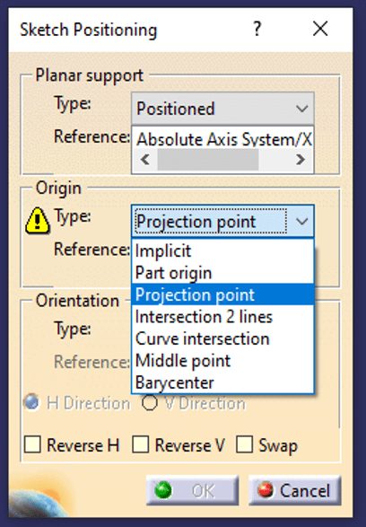This screenshot has width=366, height=527.
Task: Click the right arrow of Reference scrollbar
Action: pyautogui.click(x=301, y=159)
